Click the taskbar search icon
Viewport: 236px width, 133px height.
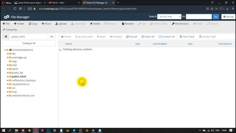(x=10, y=130)
